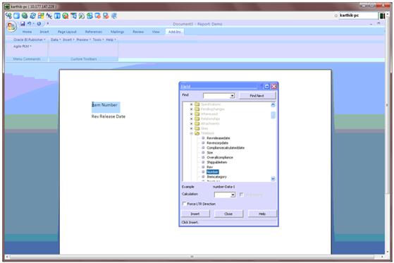The width and height of the screenshot is (394, 263).
Task: Click the field tree scrollbar down arrow
Action: 273,179
